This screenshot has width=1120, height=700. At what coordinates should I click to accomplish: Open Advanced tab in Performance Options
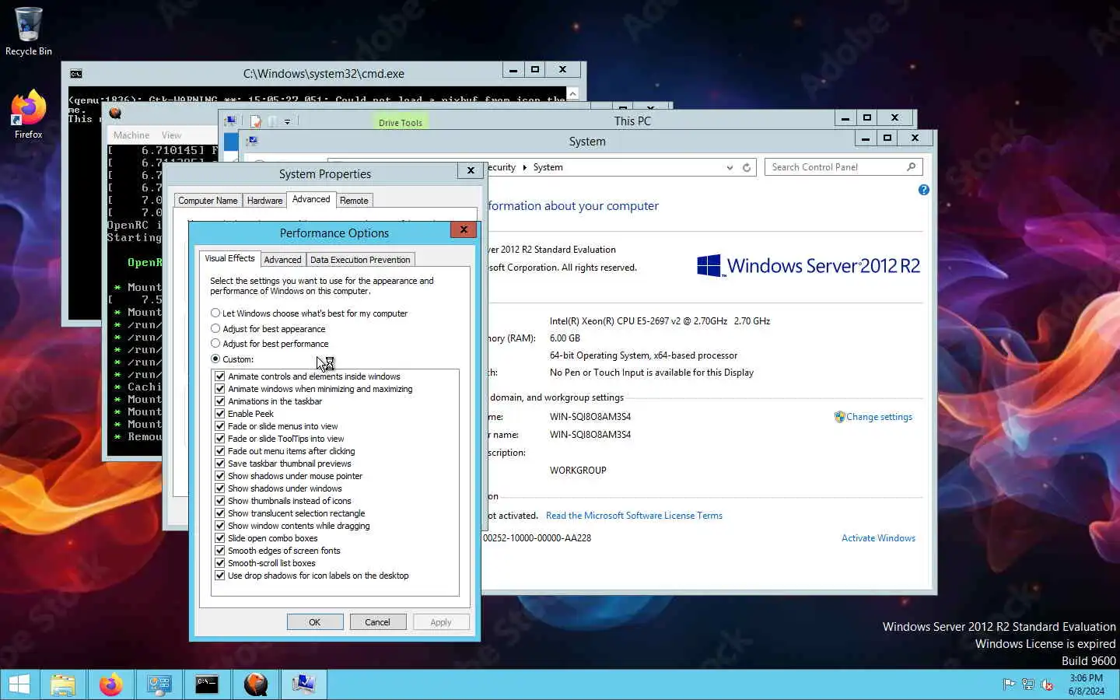tap(282, 260)
